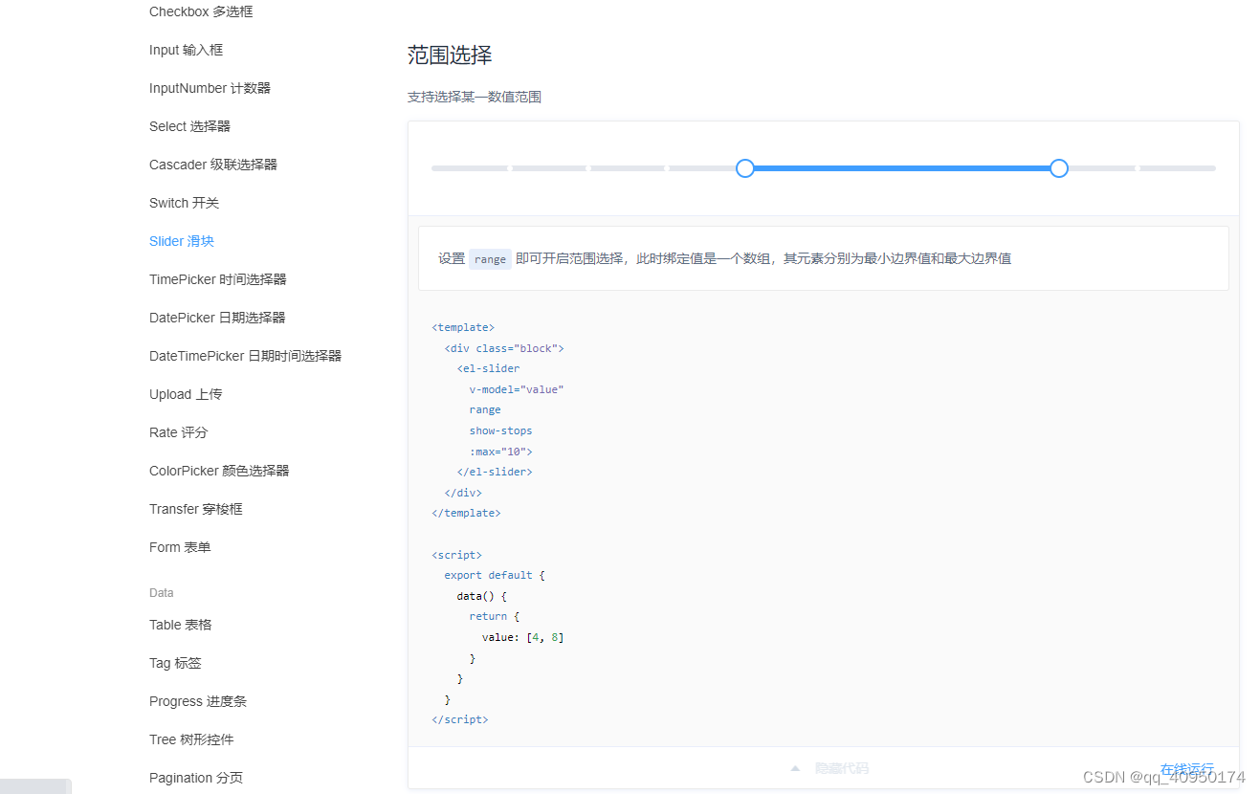
Task: Open Form 表单 page
Action: click(180, 547)
